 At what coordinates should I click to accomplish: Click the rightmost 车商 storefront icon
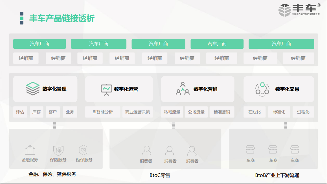click(295, 150)
